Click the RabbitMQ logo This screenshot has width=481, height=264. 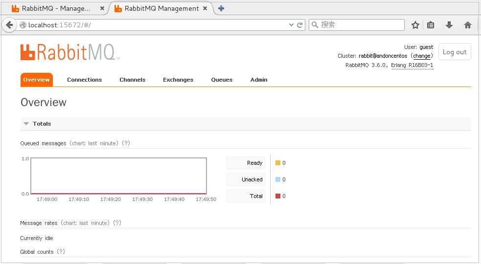click(x=70, y=52)
